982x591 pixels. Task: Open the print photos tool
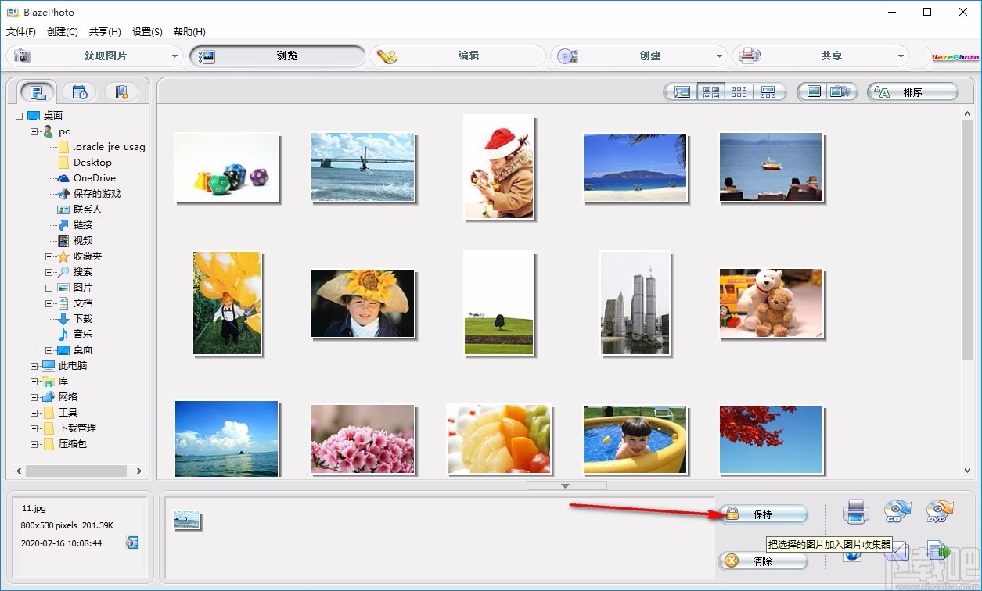[x=855, y=512]
